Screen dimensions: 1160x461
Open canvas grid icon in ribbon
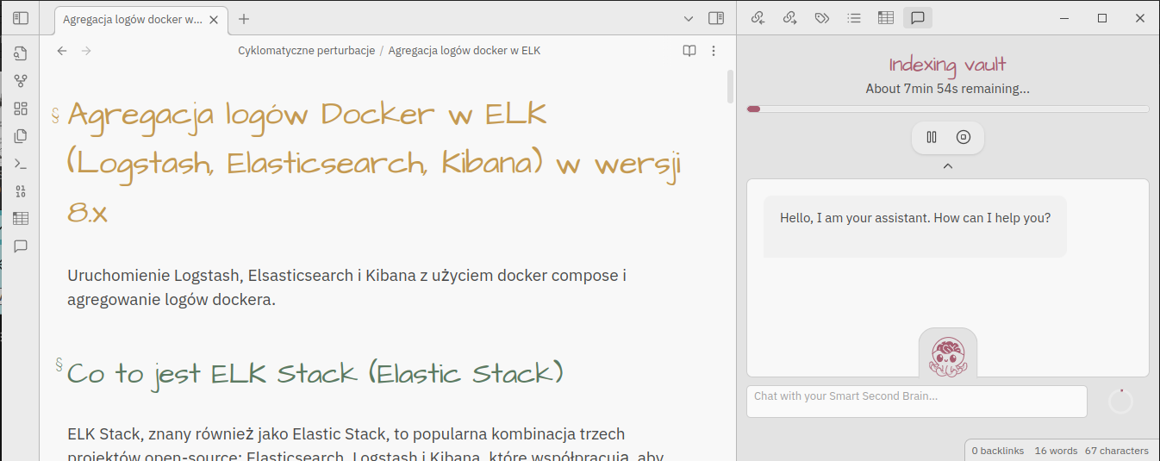[x=21, y=109]
